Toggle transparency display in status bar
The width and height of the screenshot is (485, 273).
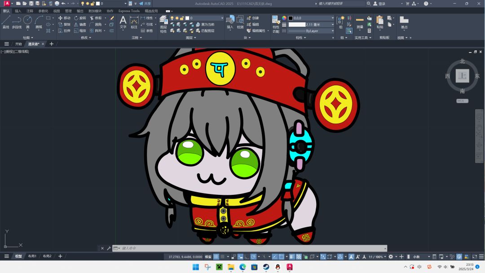click(299, 257)
